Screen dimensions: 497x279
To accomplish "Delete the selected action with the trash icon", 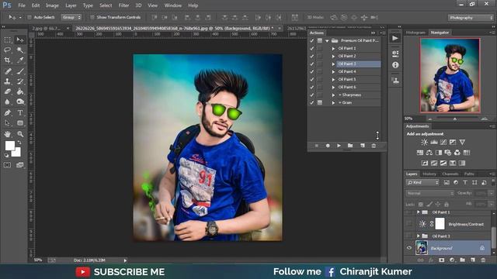I will 374,146.
